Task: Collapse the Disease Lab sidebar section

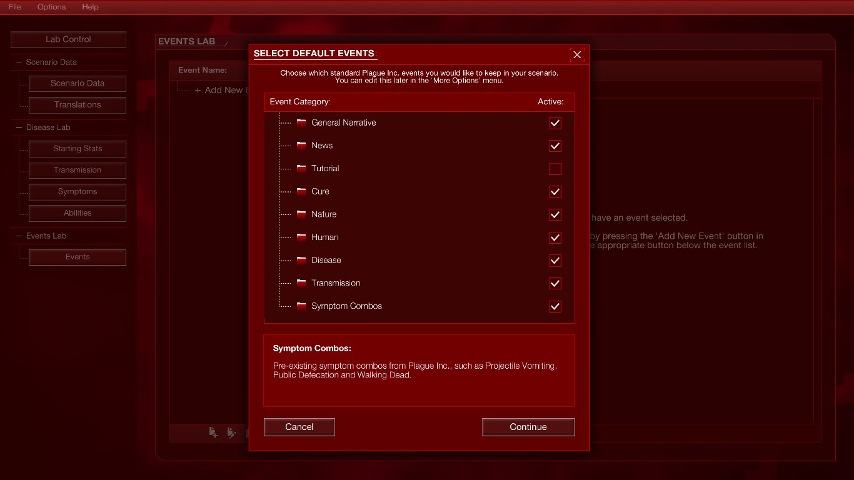Action: coord(19,127)
